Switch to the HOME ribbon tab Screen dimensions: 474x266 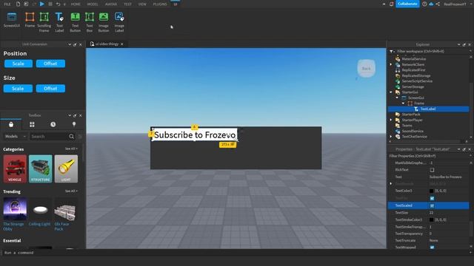tap(76, 4)
